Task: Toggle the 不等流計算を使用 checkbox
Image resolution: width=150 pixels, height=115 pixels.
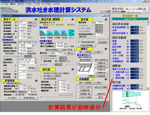Action: [x=79, y=42]
